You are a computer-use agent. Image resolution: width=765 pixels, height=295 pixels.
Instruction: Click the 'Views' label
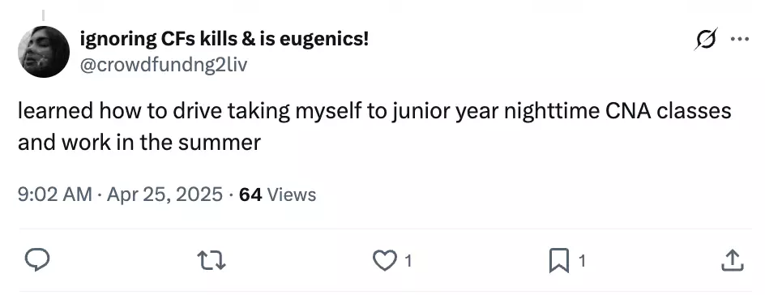click(292, 195)
